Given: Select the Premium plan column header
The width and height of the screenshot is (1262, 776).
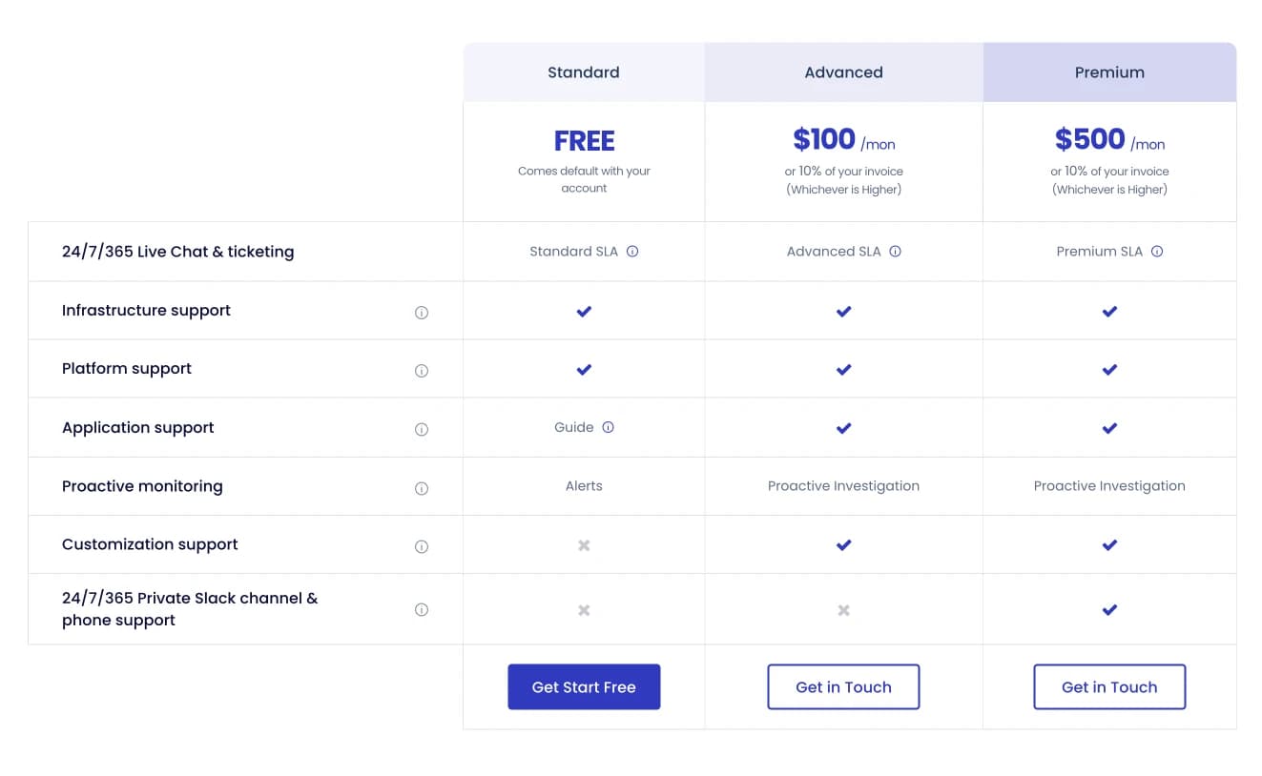Looking at the screenshot, I should pos(1109,71).
